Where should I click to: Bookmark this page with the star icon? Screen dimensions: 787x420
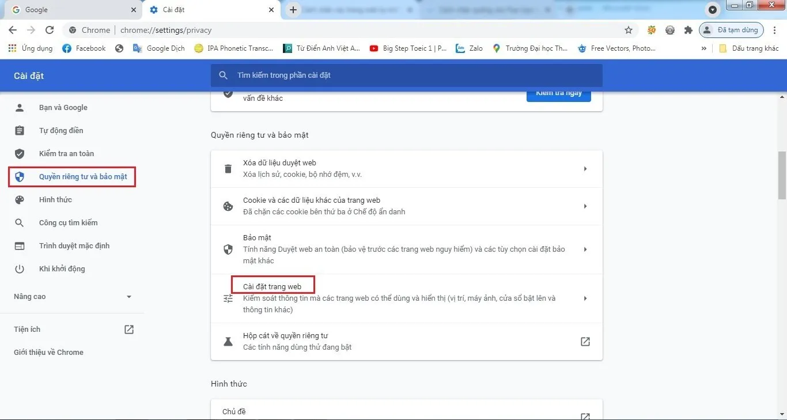[629, 30]
